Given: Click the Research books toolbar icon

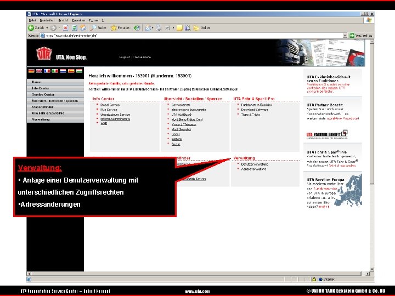Looking at the screenshot, I should coord(188,28).
